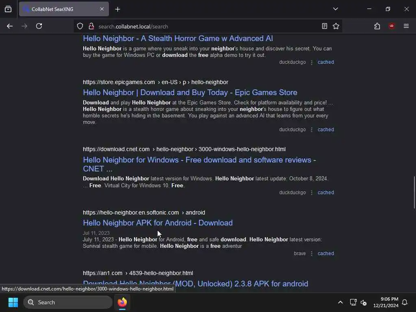Open the Firefox extensions puzzle icon
This screenshot has width=416, height=312.
[x=377, y=26]
